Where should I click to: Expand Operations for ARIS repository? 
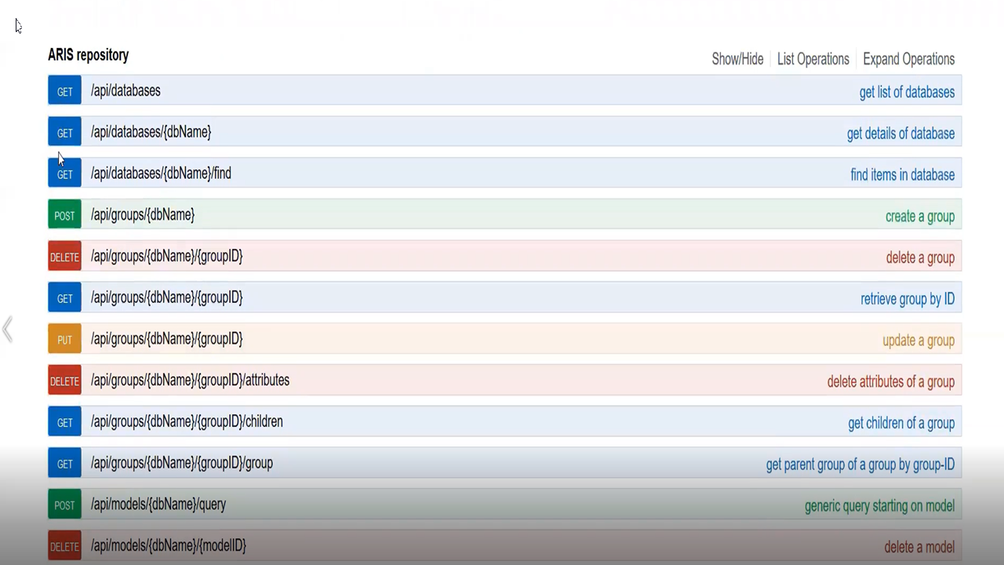pyautogui.click(x=908, y=59)
